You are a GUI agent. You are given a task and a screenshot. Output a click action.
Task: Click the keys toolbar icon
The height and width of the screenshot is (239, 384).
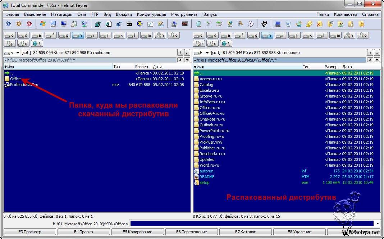240,24
